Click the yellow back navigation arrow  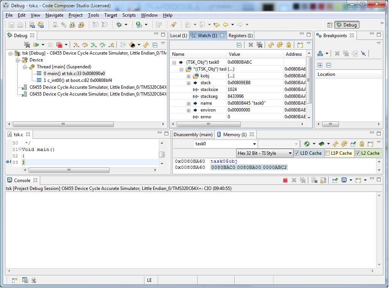coord(226,25)
